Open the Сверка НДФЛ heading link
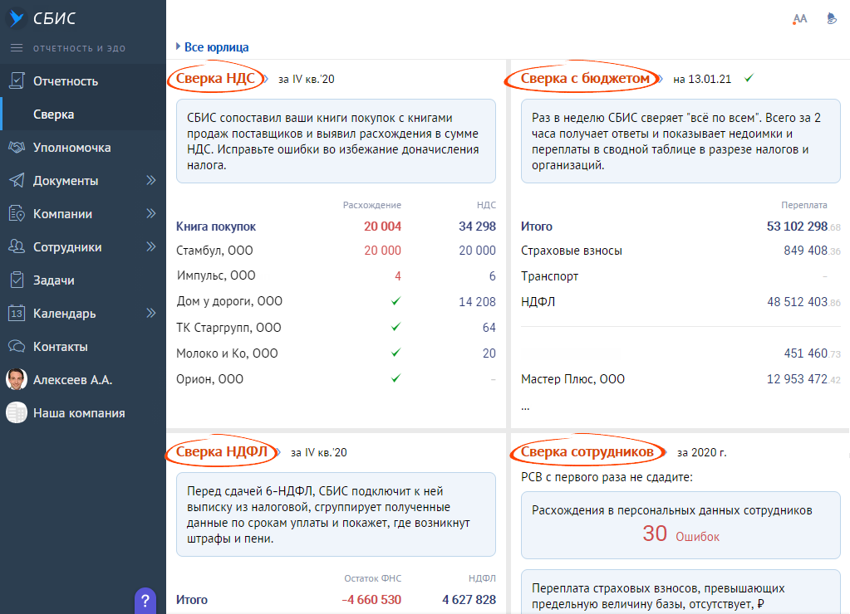Image resolution: width=850 pixels, height=614 pixels. [222, 451]
